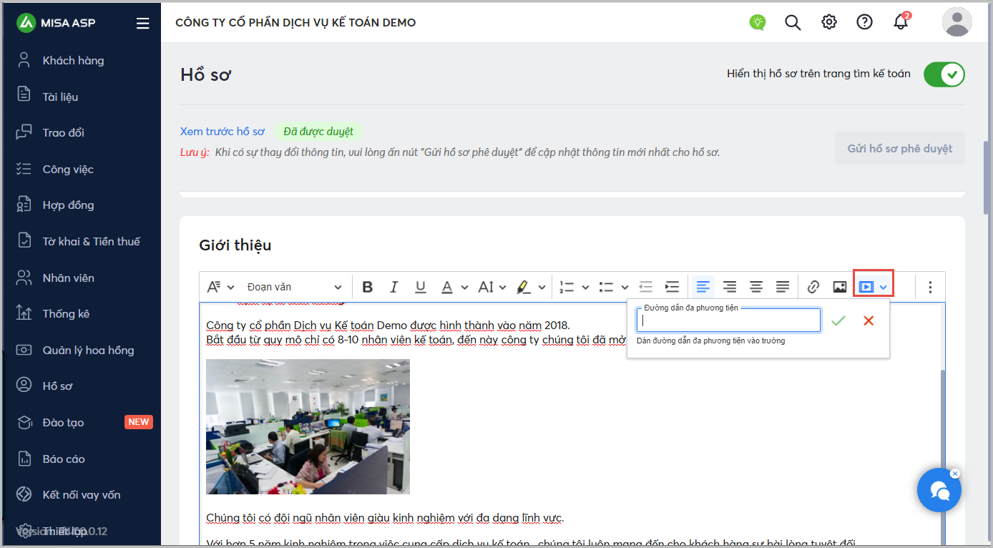Open the settings gear in header
Screen dimensions: 993x548
point(829,22)
